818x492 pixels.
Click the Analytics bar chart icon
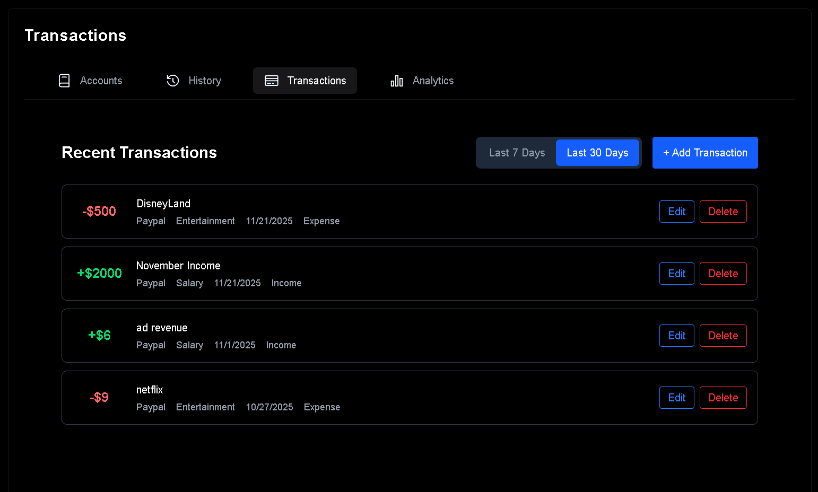pyautogui.click(x=397, y=81)
